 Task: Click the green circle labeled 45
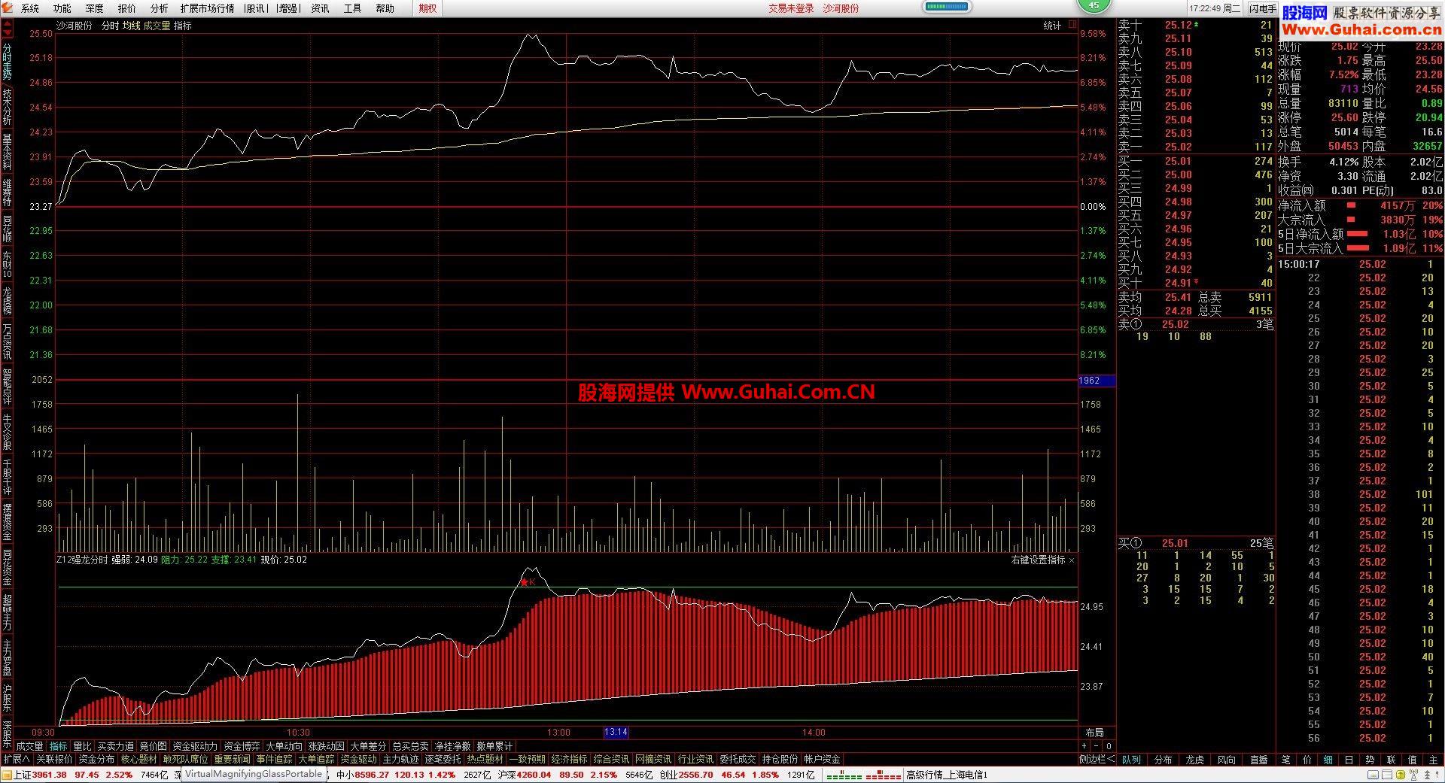pyautogui.click(x=1094, y=5)
